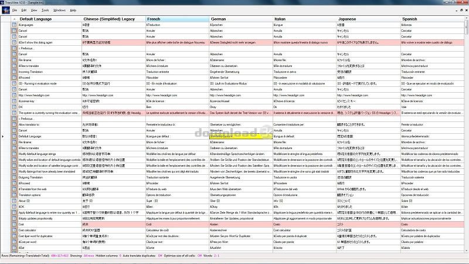This screenshot has width=469, height=264.
Task: Click the row icon for Running in evaluation mode
Action: 14,83
